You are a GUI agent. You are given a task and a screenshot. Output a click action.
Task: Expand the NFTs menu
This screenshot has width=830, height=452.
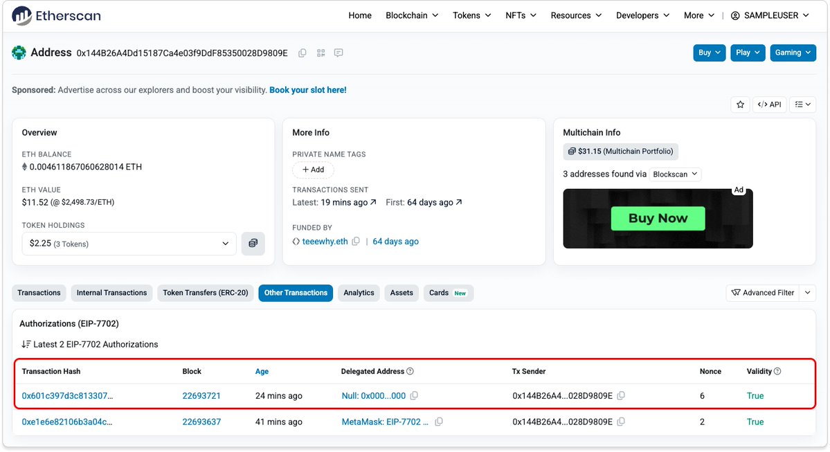coord(521,15)
